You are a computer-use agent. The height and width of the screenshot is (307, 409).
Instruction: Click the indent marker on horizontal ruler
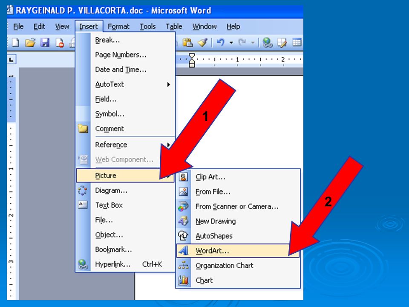192,60
